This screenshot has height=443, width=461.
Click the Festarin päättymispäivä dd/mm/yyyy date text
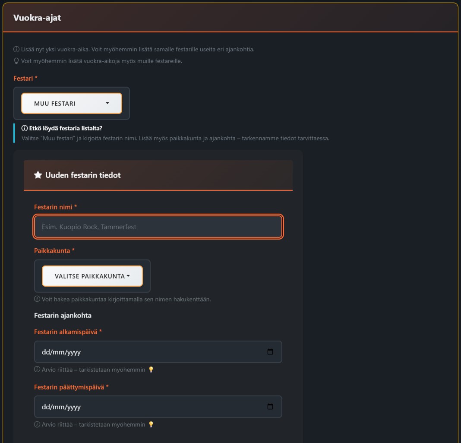[x=61, y=407]
